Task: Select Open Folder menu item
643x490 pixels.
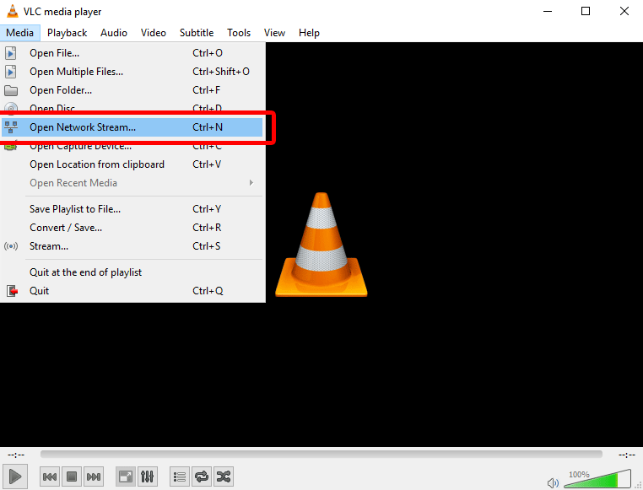Action: coord(61,90)
